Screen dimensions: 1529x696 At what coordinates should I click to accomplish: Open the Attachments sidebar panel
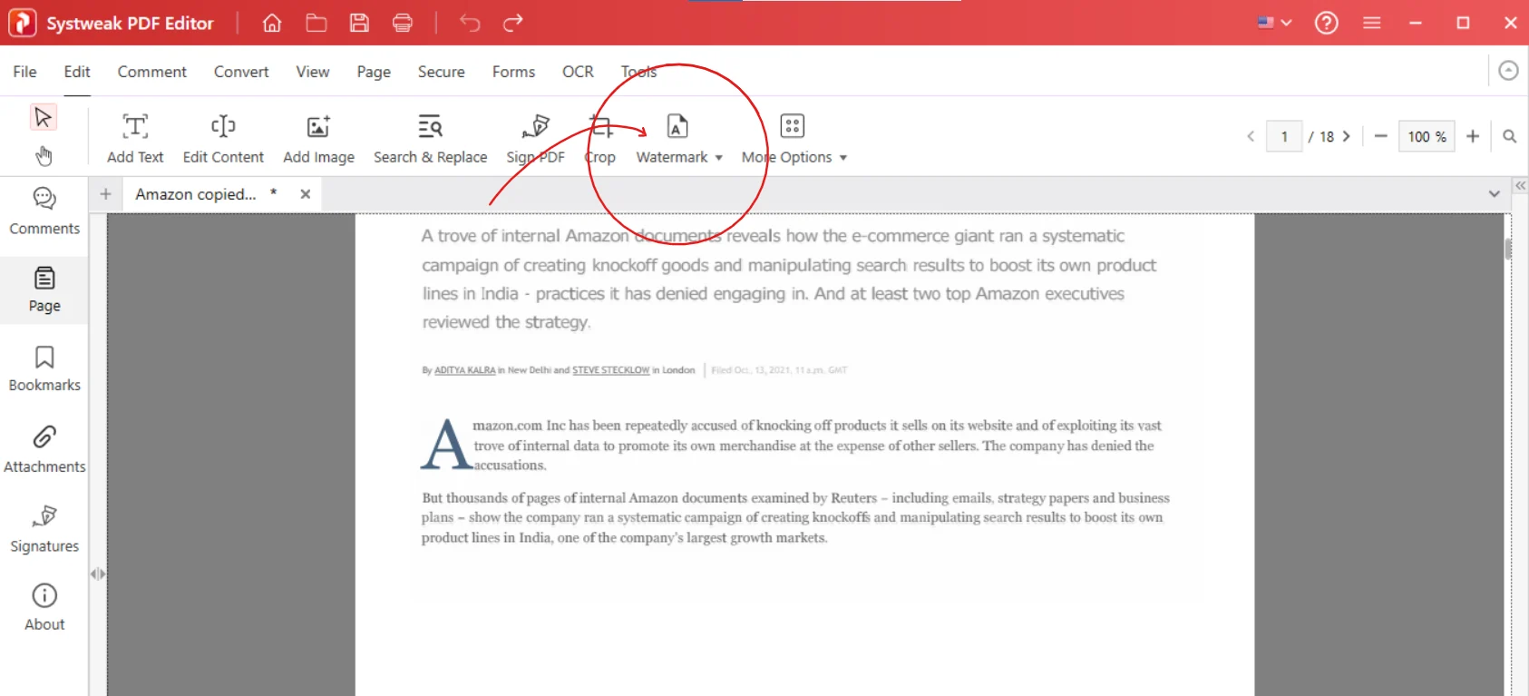44,448
